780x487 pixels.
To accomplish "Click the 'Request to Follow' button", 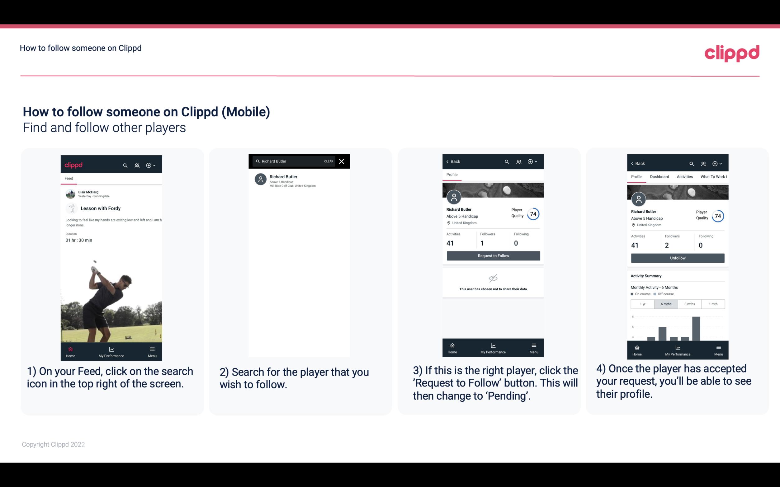I will tap(493, 256).
